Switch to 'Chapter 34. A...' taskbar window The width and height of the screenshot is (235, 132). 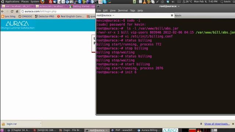tap(19, 130)
